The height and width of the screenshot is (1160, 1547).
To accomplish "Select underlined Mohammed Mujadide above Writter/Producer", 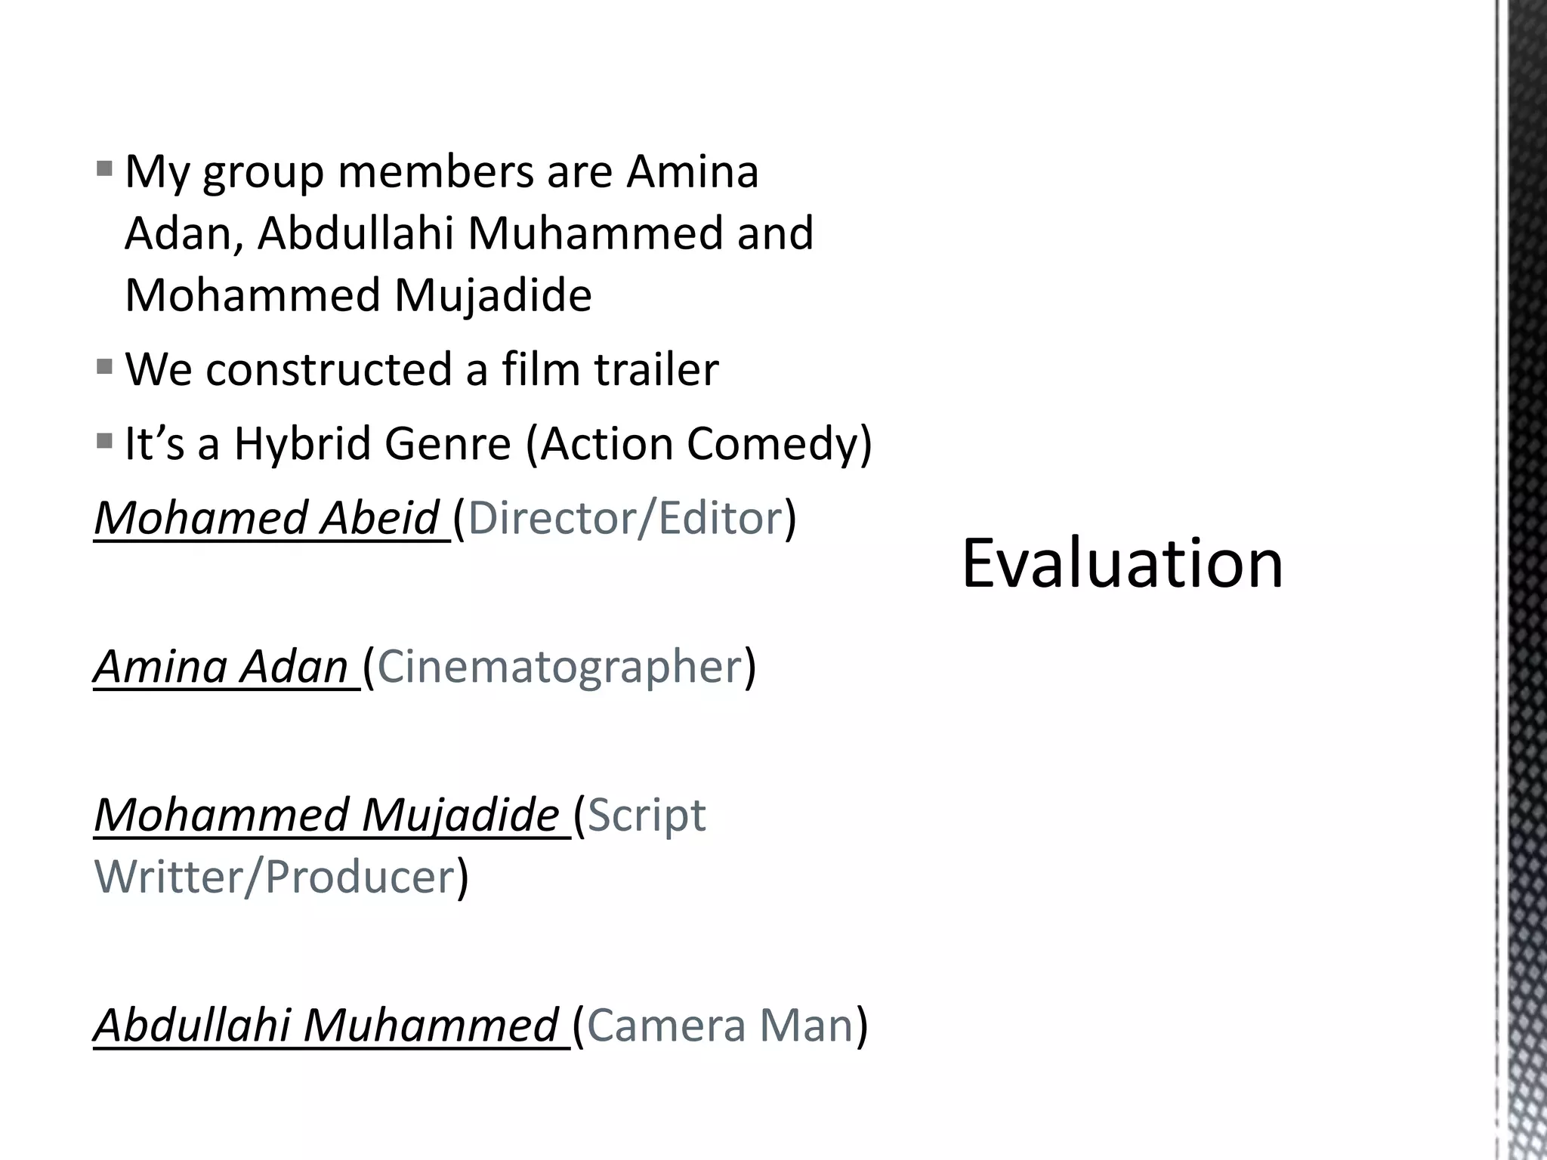I will (326, 816).
